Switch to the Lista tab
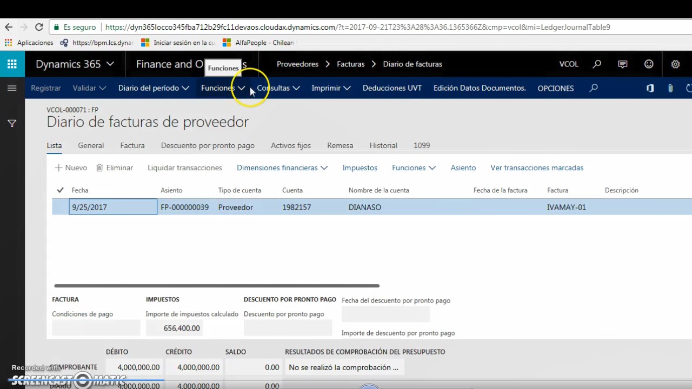 pos(54,145)
